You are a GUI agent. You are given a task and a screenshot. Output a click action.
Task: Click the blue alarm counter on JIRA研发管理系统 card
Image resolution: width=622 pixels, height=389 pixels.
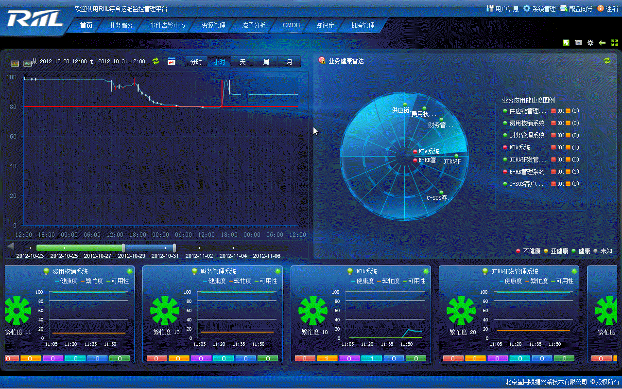click(542, 358)
